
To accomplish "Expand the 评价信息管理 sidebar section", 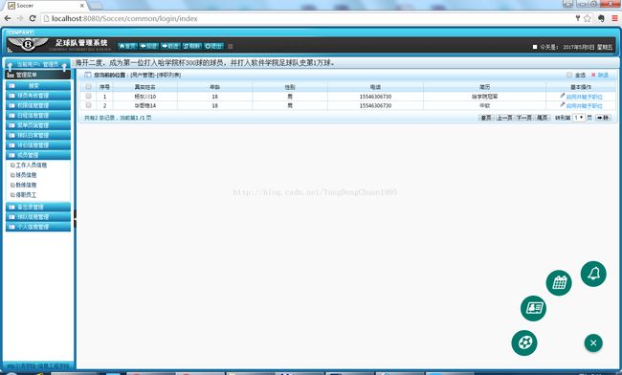I will coord(38,145).
